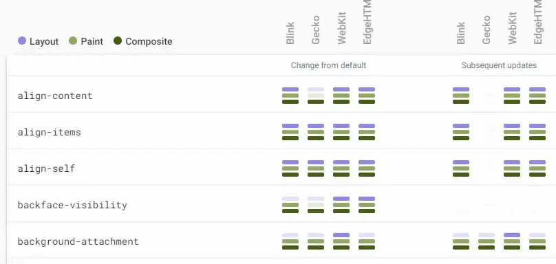This screenshot has width=556, height=264.
Task: Select the align-self property name
Action: click(47, 168)
